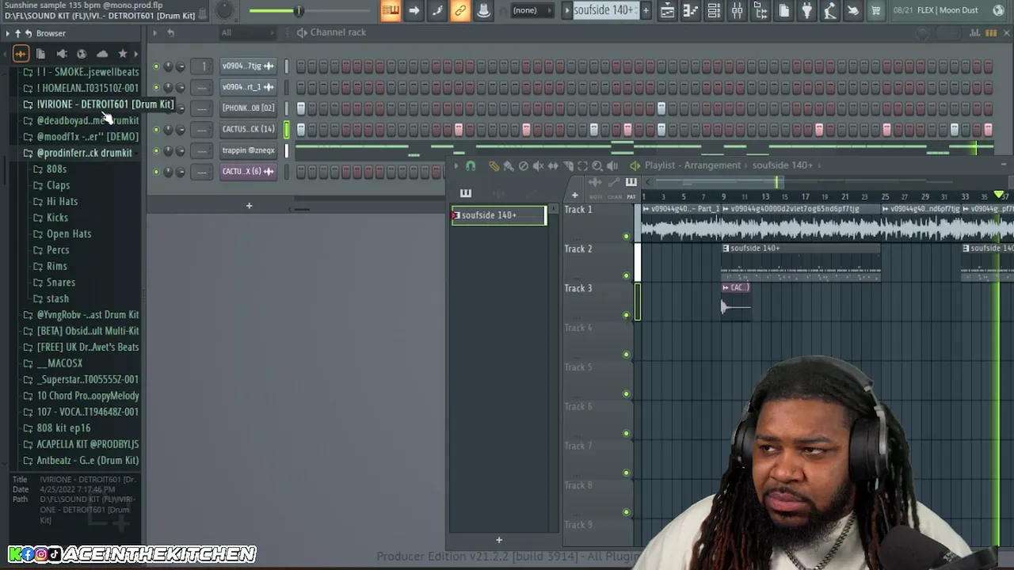Select the cloud tab icon in Browser
This screenshot has height=570, width=1014.
tap(102, 54)
